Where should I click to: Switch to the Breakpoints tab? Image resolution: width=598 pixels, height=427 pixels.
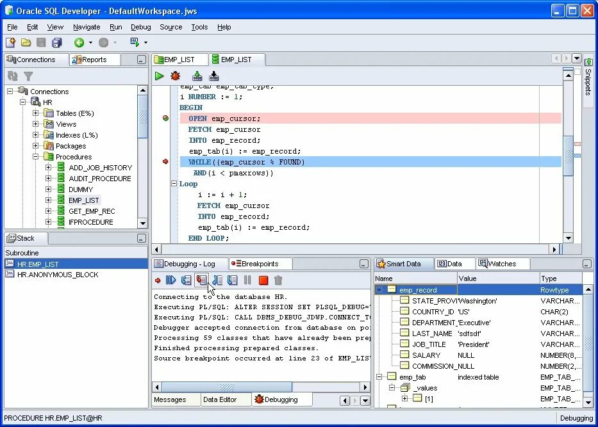click(260, 264)
